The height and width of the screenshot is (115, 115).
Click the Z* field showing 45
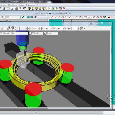click(x=60, y=28)
